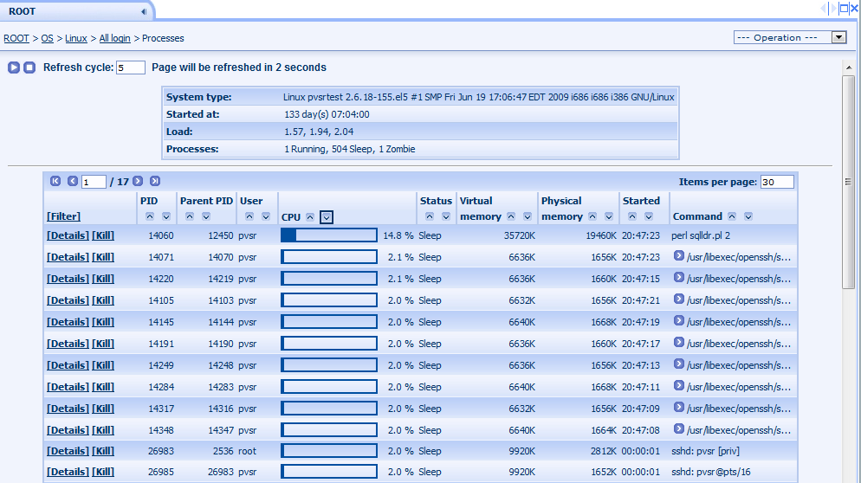Open Details for PID 14348
The height and width of the screenshot is (483, 861).
68,430
